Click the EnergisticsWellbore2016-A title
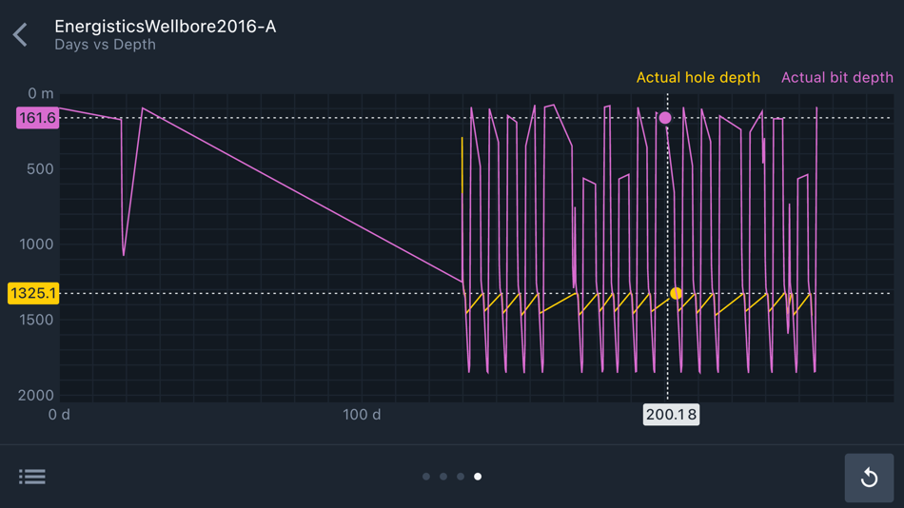This screenshot has width=904, height=508. click(166, 27)
